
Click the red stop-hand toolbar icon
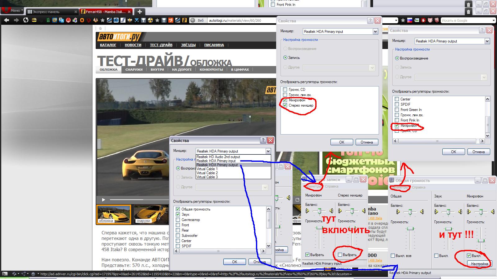point(423,20)
